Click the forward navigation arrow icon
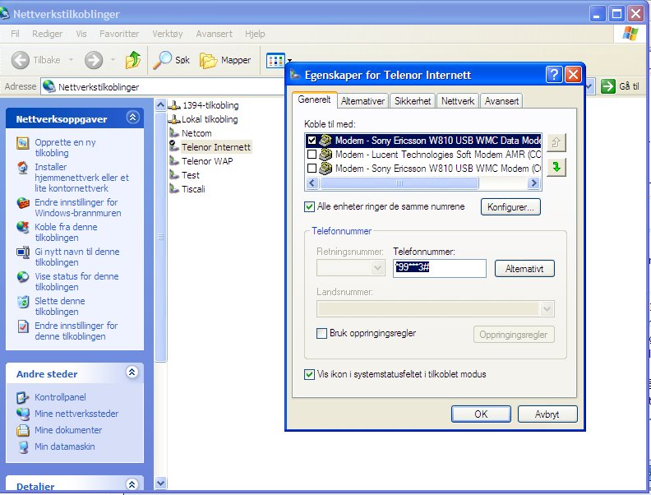 [x=94, y=60]
